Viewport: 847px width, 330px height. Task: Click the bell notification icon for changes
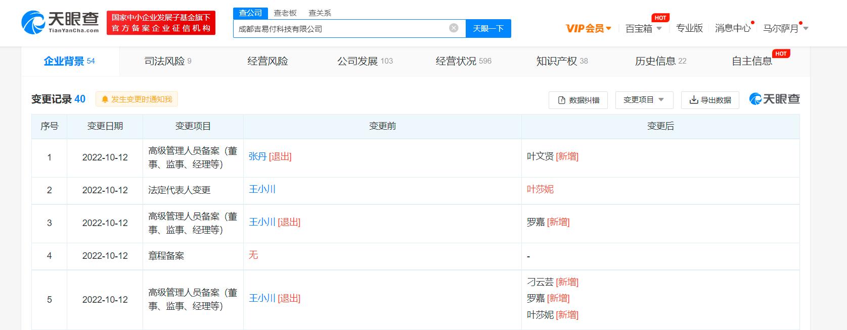point(105,99)
